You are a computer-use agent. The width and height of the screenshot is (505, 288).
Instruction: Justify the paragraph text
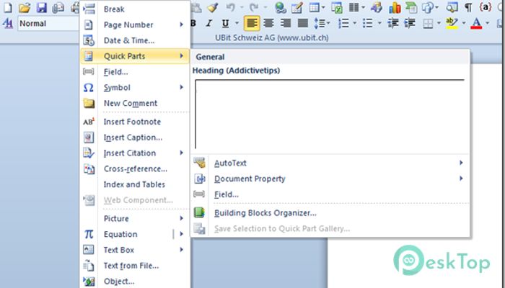[302, 23]
